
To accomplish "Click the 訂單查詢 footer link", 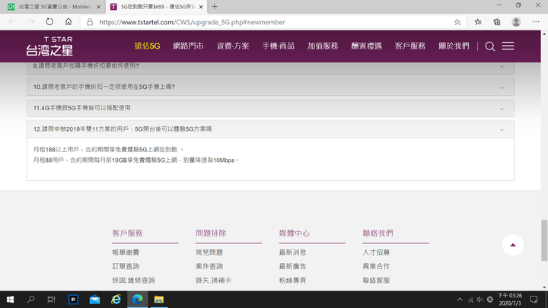I will click(126, 266).
